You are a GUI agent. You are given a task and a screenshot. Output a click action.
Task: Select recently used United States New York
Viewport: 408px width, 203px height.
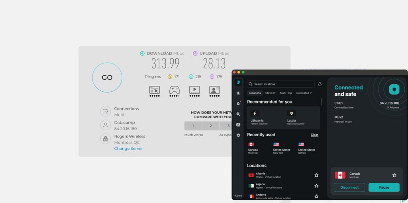pyautogui.click(x=282, y=148)
